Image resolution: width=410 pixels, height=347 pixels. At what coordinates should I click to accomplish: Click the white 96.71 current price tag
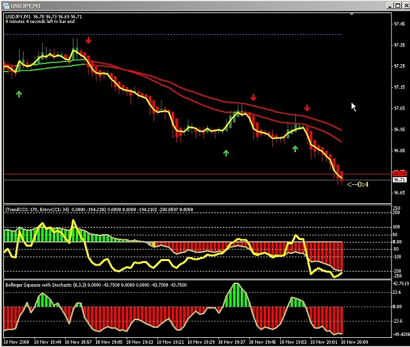click(x=400, y=180)
